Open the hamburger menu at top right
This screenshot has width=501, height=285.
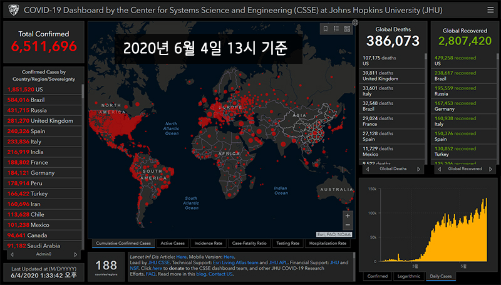(x=490, y=10)
